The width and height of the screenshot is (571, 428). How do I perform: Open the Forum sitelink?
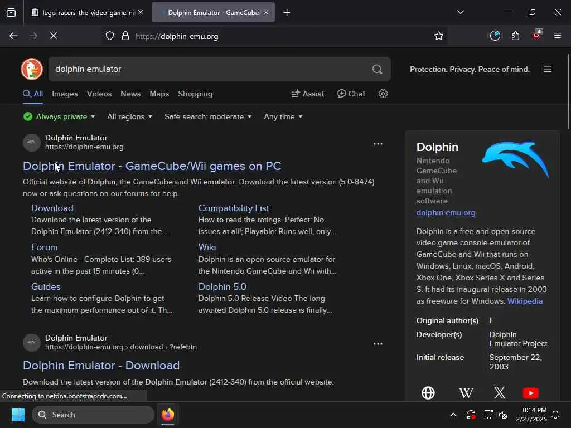45,247
